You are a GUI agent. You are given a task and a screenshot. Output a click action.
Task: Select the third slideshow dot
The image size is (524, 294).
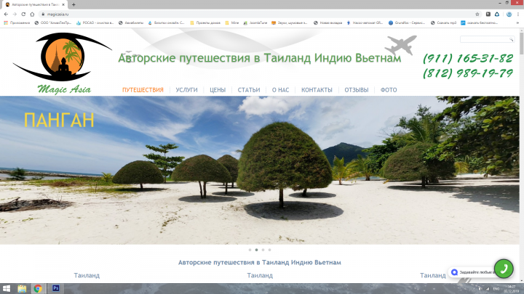pos(263,250)
